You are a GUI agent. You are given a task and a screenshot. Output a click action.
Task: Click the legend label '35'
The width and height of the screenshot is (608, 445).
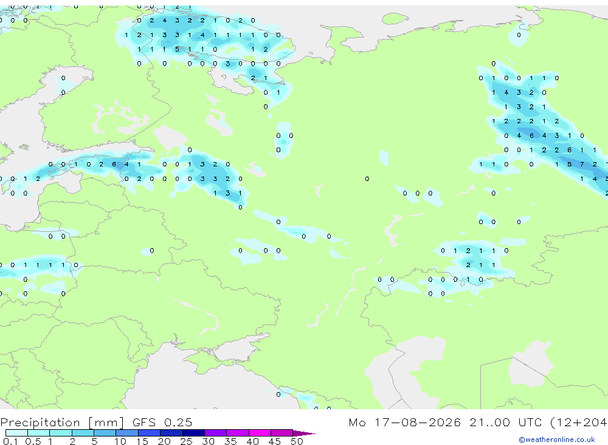[230, 441]
